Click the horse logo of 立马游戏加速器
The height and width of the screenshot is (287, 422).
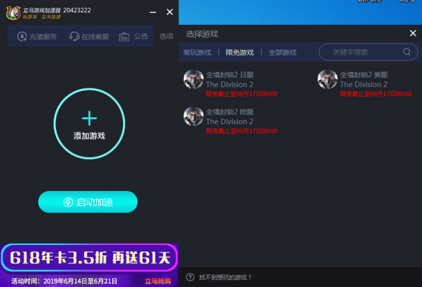point(13,12)
